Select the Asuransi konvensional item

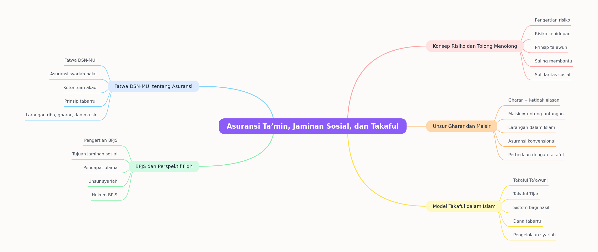click(x=532, y=141)
